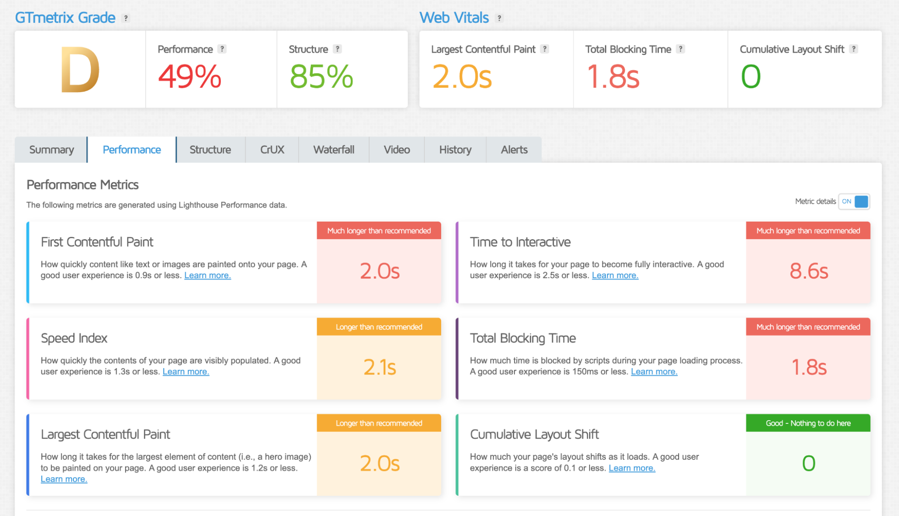Open the Waterfall tab
This screenshot has height=516, width=899.
click(334, 150)
